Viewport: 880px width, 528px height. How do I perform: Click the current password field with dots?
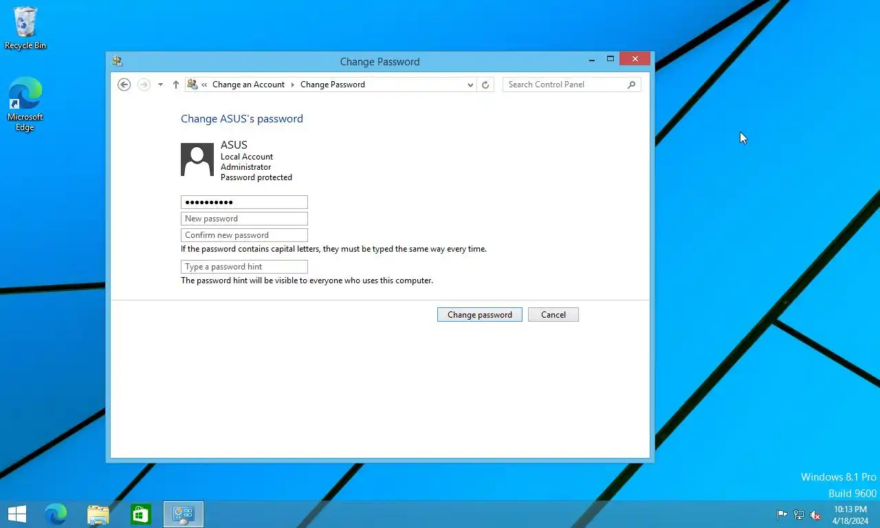point(244,202)
